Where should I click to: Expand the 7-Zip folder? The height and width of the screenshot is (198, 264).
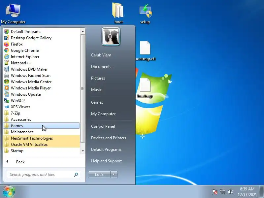point(42,113)
